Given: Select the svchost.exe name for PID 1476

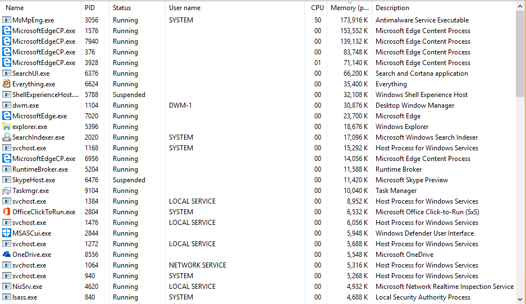Looking at the screenshot, I should (29, 223).
